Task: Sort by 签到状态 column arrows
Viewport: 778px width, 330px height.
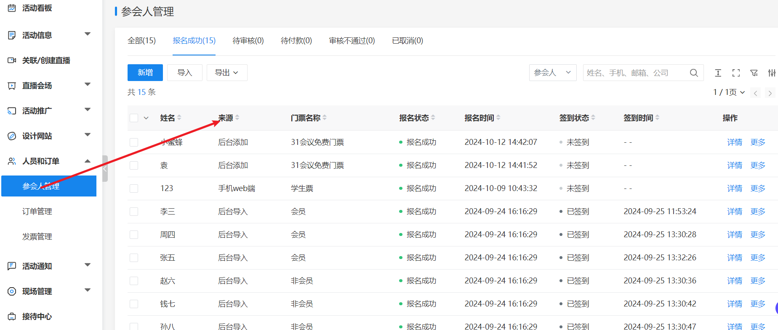Action: pos(593,118)
